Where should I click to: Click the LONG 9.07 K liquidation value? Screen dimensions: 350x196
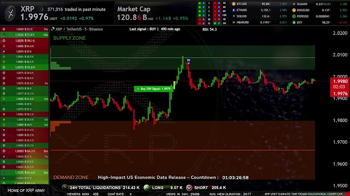pos(176,188)
